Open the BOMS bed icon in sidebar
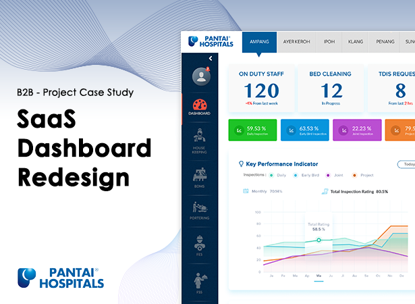This screenshot has height=304, width=415. tap(199, 174)
